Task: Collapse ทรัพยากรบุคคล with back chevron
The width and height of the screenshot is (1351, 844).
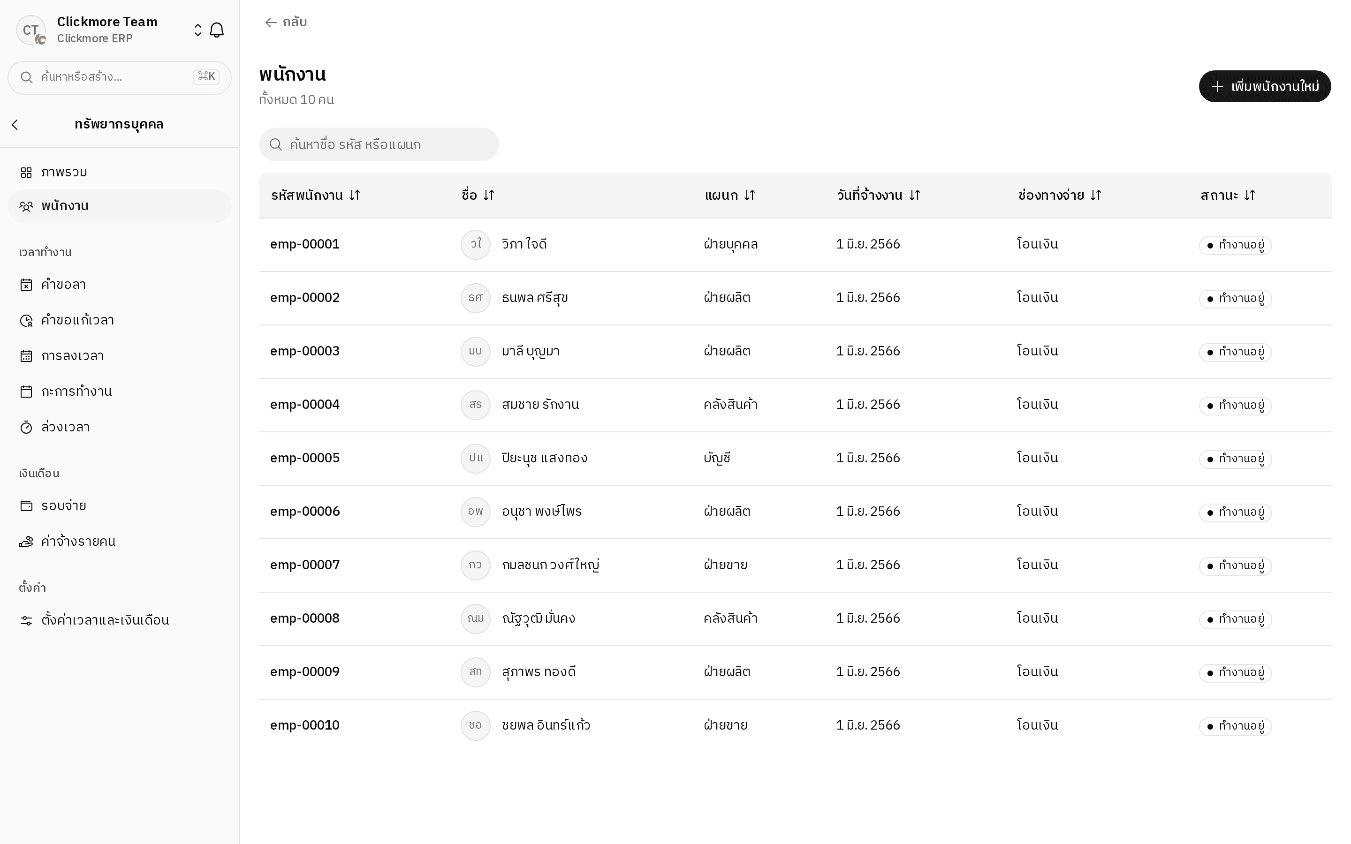Action: point(15,124)
